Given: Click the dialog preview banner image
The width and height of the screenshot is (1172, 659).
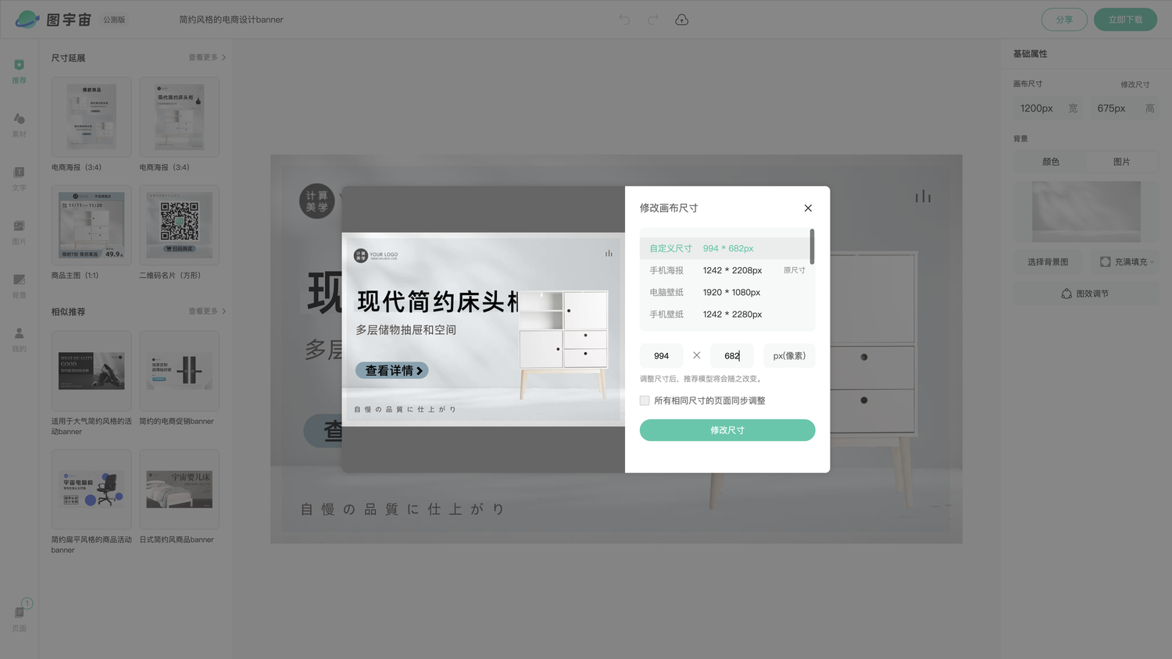Looking at the screenshot, I should [484, 329].
